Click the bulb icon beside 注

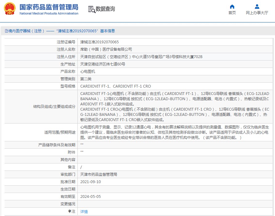pos(70,211)
